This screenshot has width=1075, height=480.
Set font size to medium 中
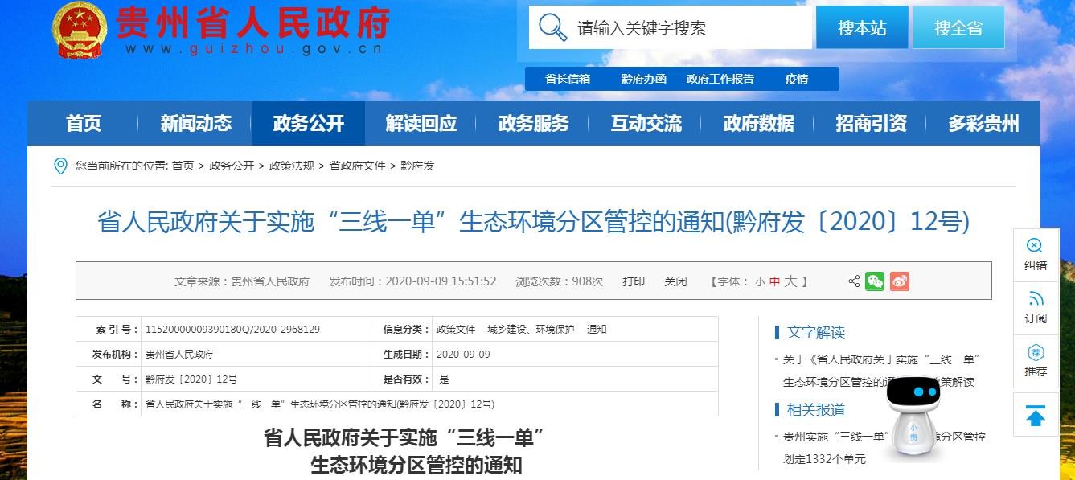pos(774,281)
